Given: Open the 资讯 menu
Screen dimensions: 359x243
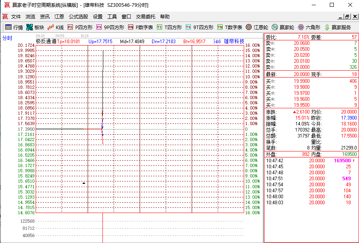Looking at the screenshot, I should pos(45,17).
